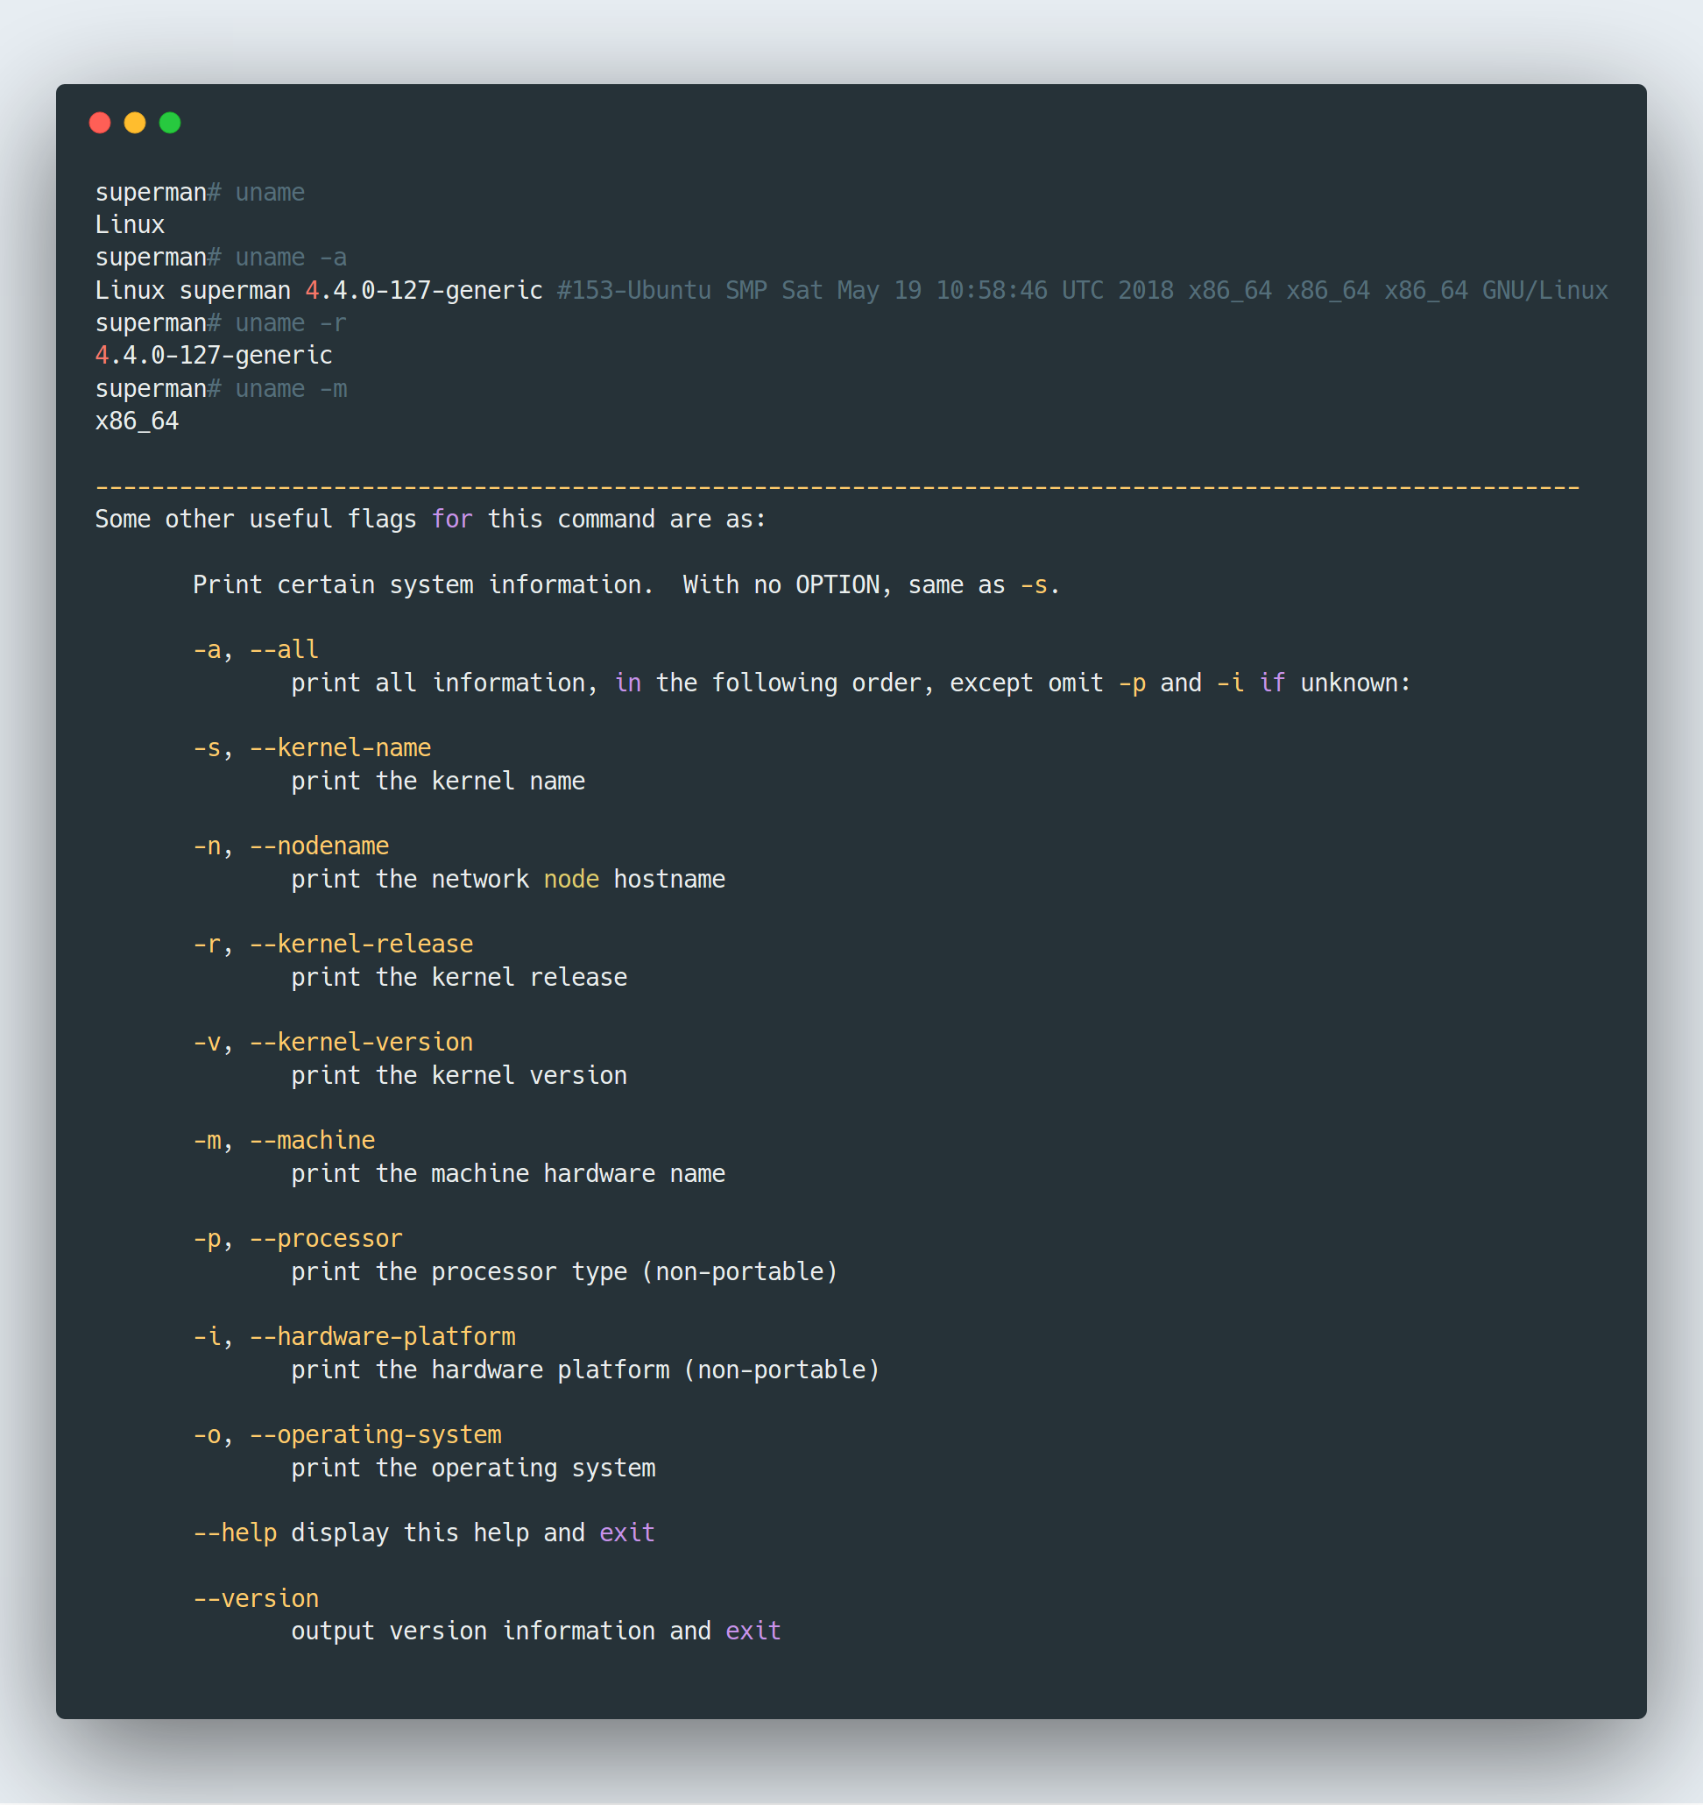Image resolution: width=1703 pixels, height=1805 pixels.
Task: Click the GNU/Linux text in uname output
Action: coord(1545,290)
